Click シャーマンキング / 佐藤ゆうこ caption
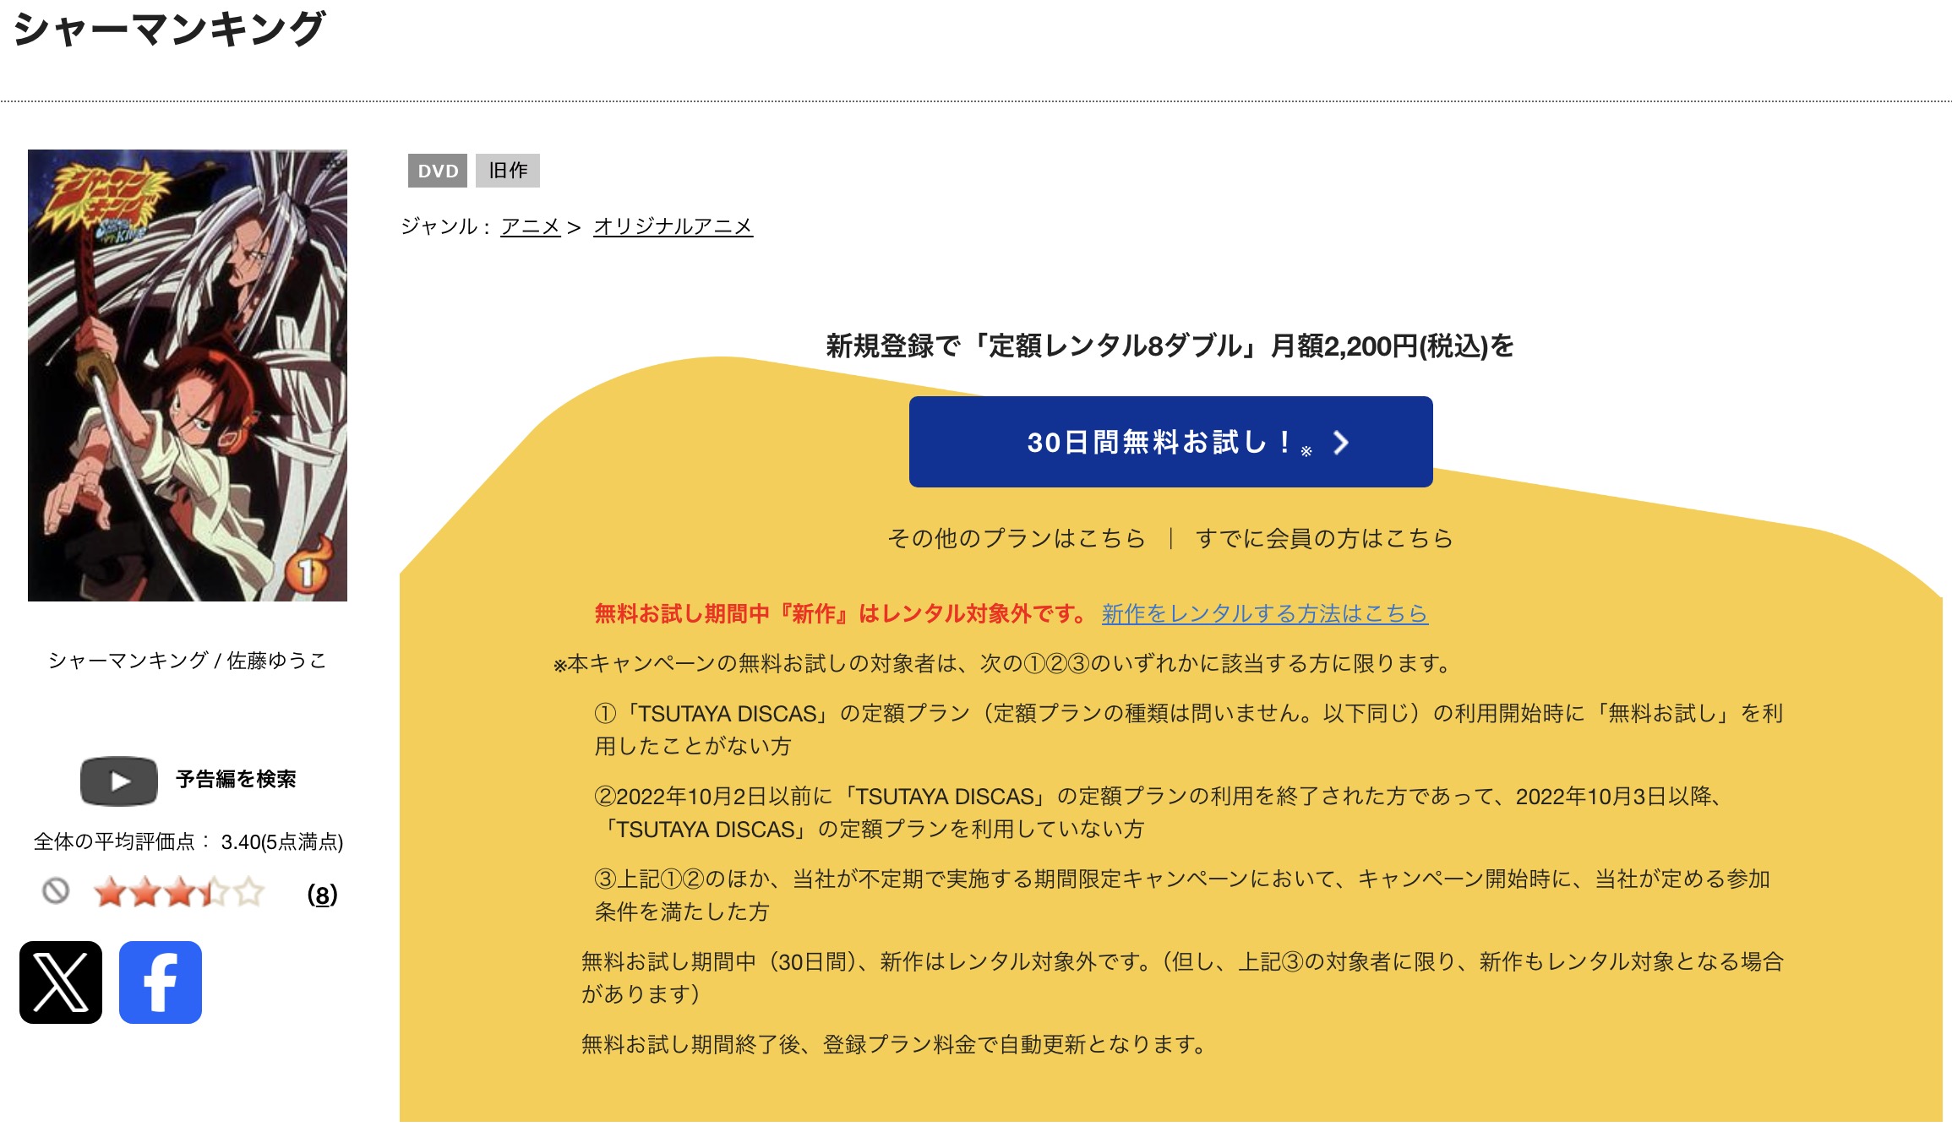The width and height of the screenshot is (1952, 1132). (188, 660)
